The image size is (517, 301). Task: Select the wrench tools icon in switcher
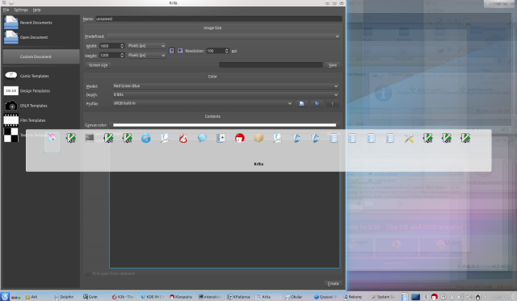[x=409, y=138]
